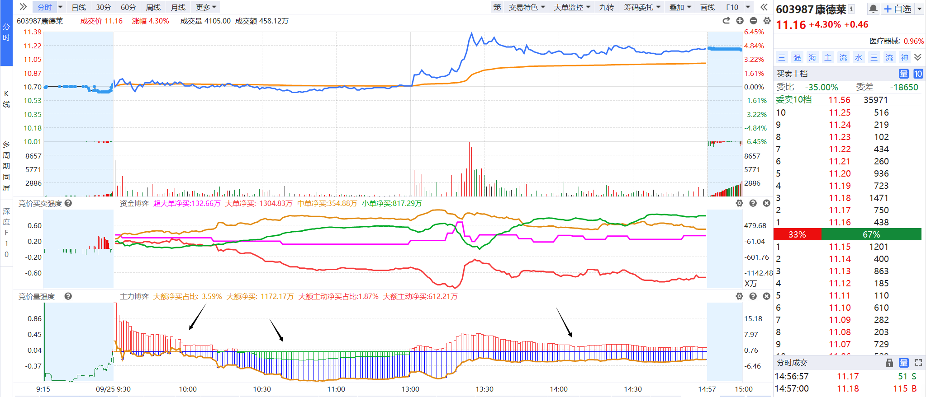Open the 筹码委托 dropdown
Screen dimensions: 926x397
pos(642,7)
